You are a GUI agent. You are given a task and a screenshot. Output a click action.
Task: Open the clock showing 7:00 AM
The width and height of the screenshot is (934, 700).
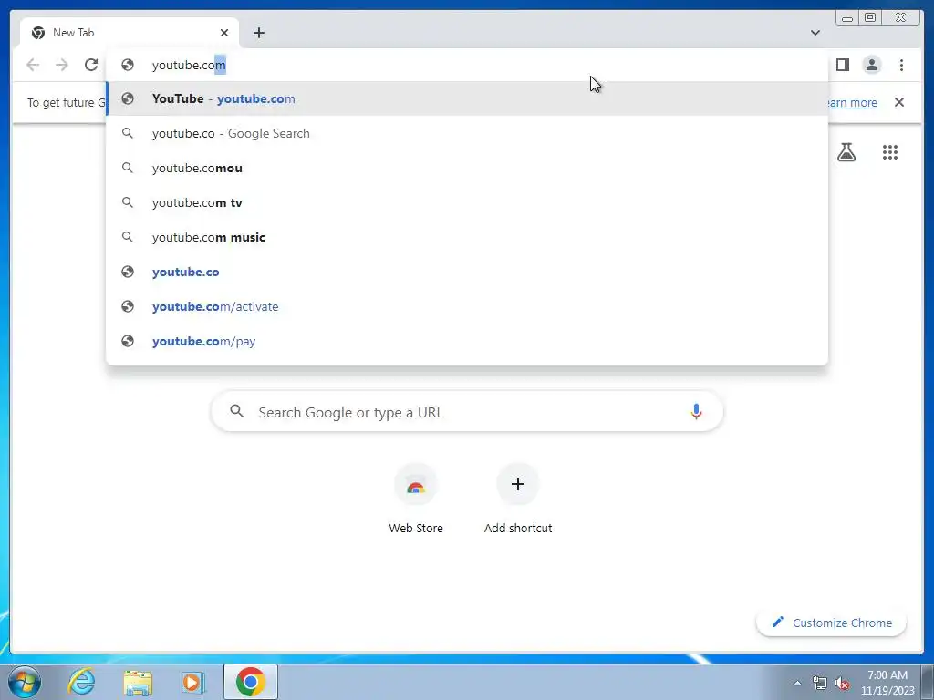point(887,683)
